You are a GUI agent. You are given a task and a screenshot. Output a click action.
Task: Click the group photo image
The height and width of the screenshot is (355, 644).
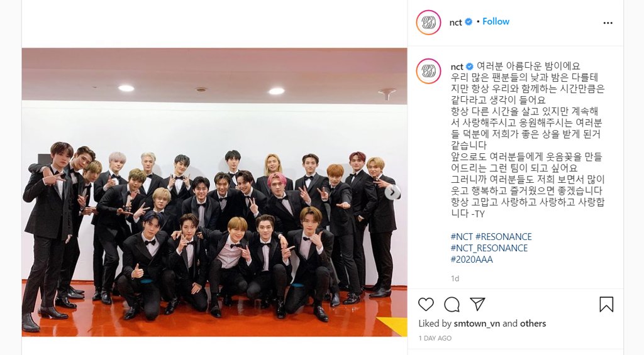(214, 192)
